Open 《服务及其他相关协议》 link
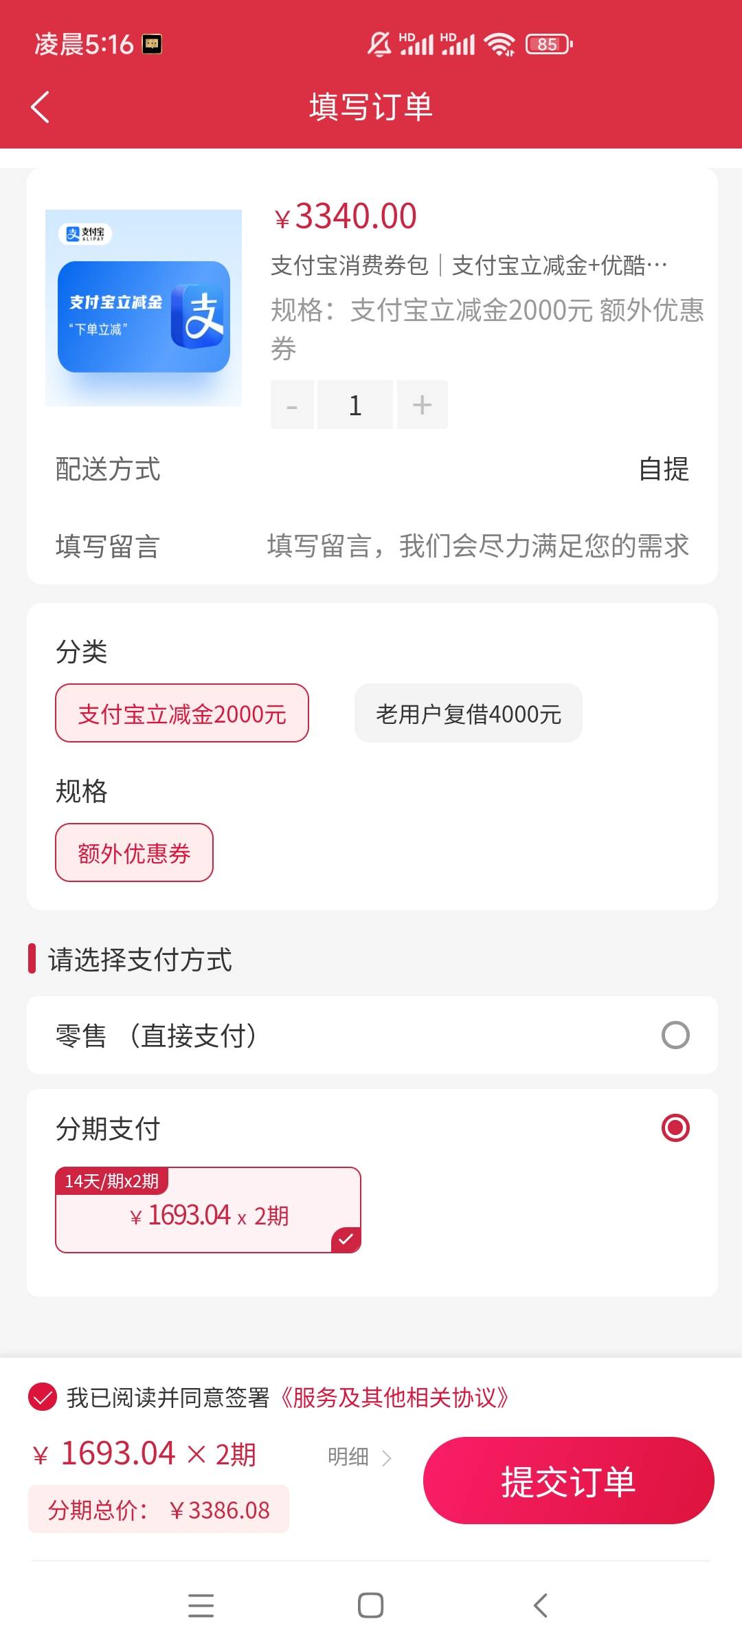This screenshot has height=1650, width=742. coord(394,1398)
